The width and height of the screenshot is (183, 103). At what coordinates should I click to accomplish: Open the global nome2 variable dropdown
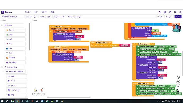coord(61,31)
